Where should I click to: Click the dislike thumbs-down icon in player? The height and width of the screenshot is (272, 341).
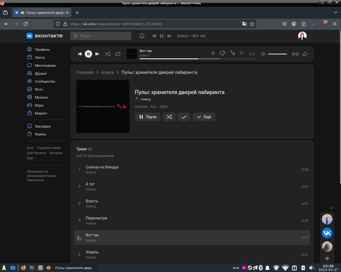pos(222,53)
